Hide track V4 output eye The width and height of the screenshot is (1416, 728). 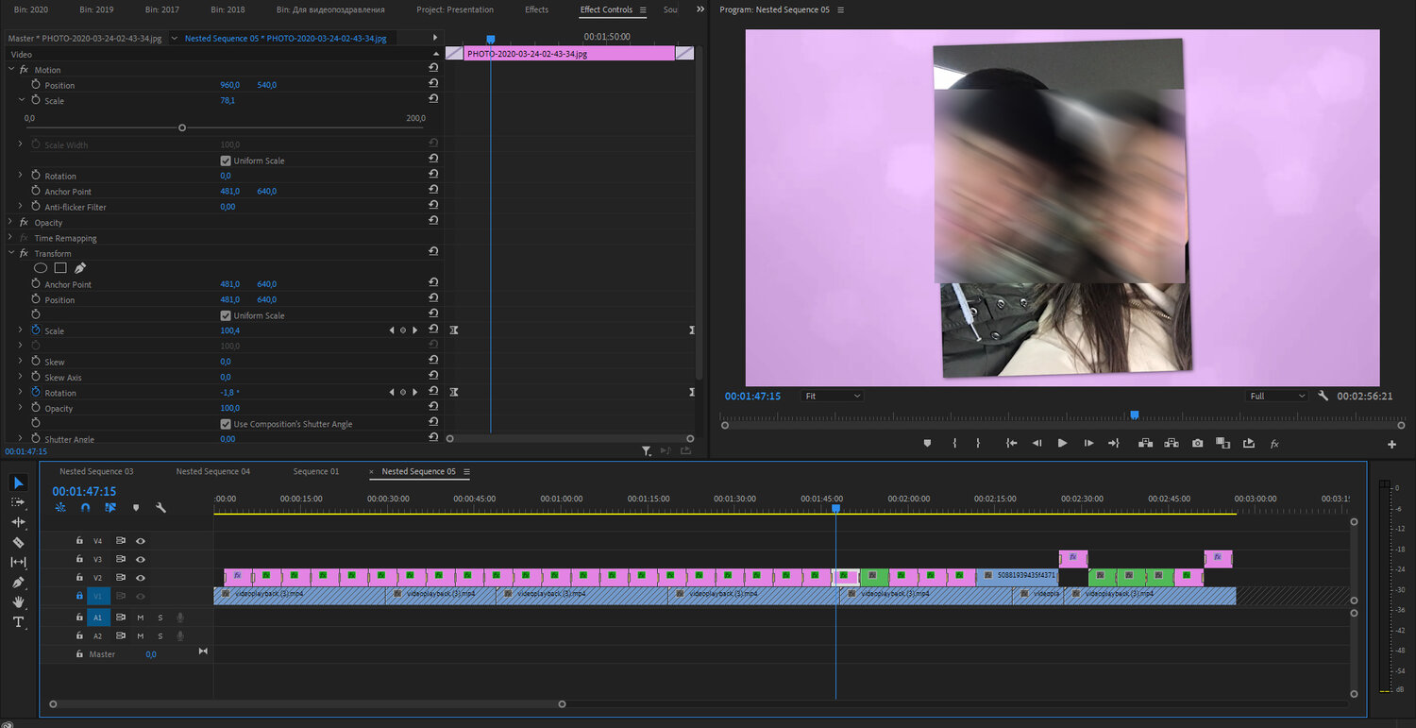141,541
